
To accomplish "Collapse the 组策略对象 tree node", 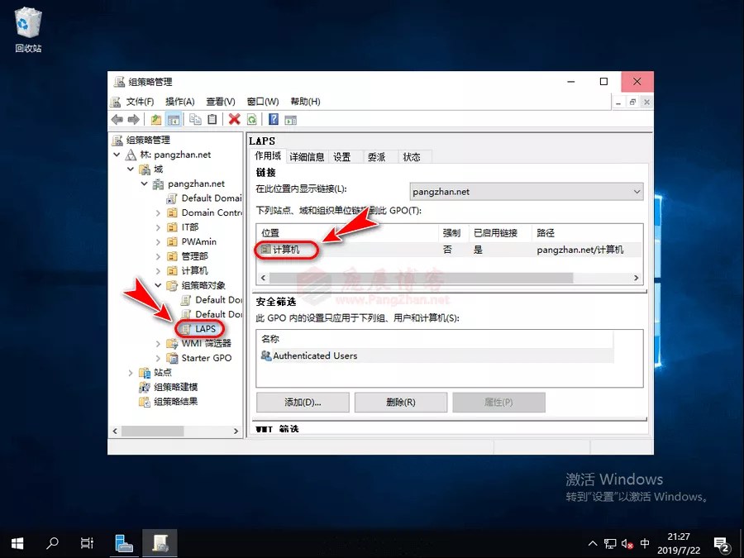I will pos(159,285).
